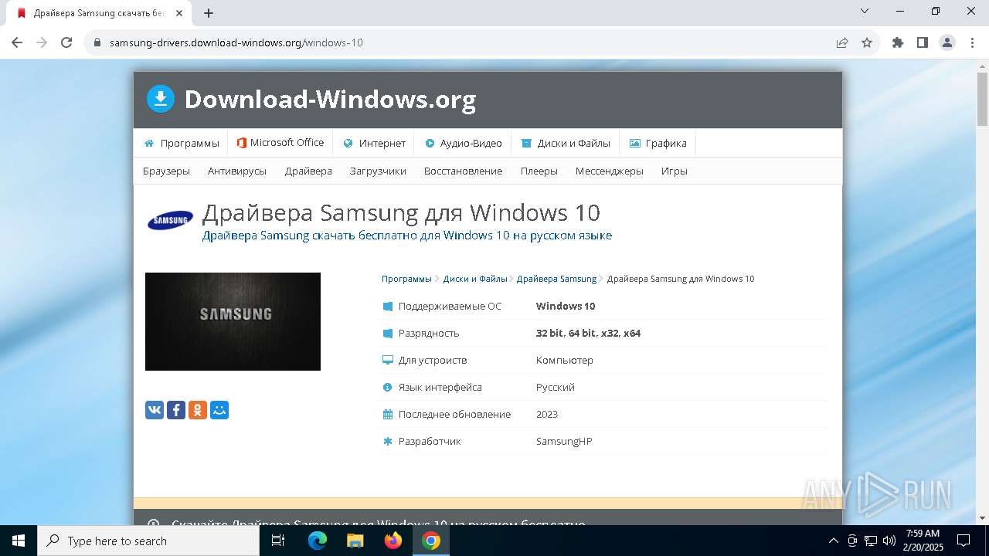Image resolution: width=989 pixels, height=556 pixels.
Task: Click the Диски и Файлы breadcrumb
Action: pos(475,279)
